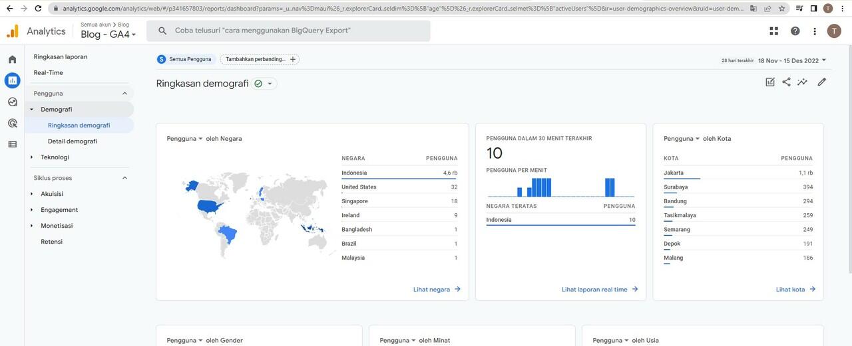Screen dimensions: 852x346
Task: Select Ringkasan demografi in sidebar
Action: click(x=79, y=125)
